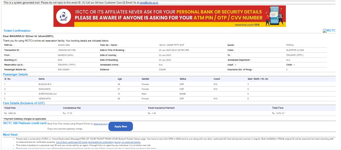Click the NOSB status for Shreyas Balaji

[x=182, y=94]
